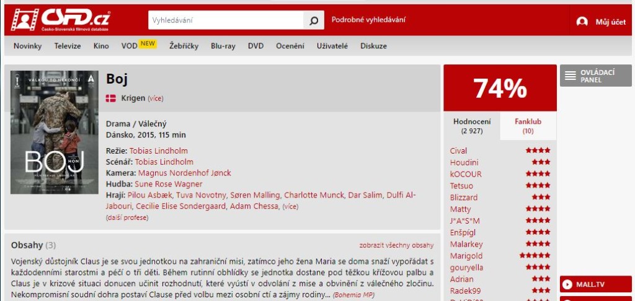Click the MALL.TV play icon
The width and height of the screenshot is (635, 301).
coord(568,284)
